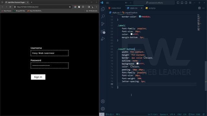Click the Password input field

[49, 65]
